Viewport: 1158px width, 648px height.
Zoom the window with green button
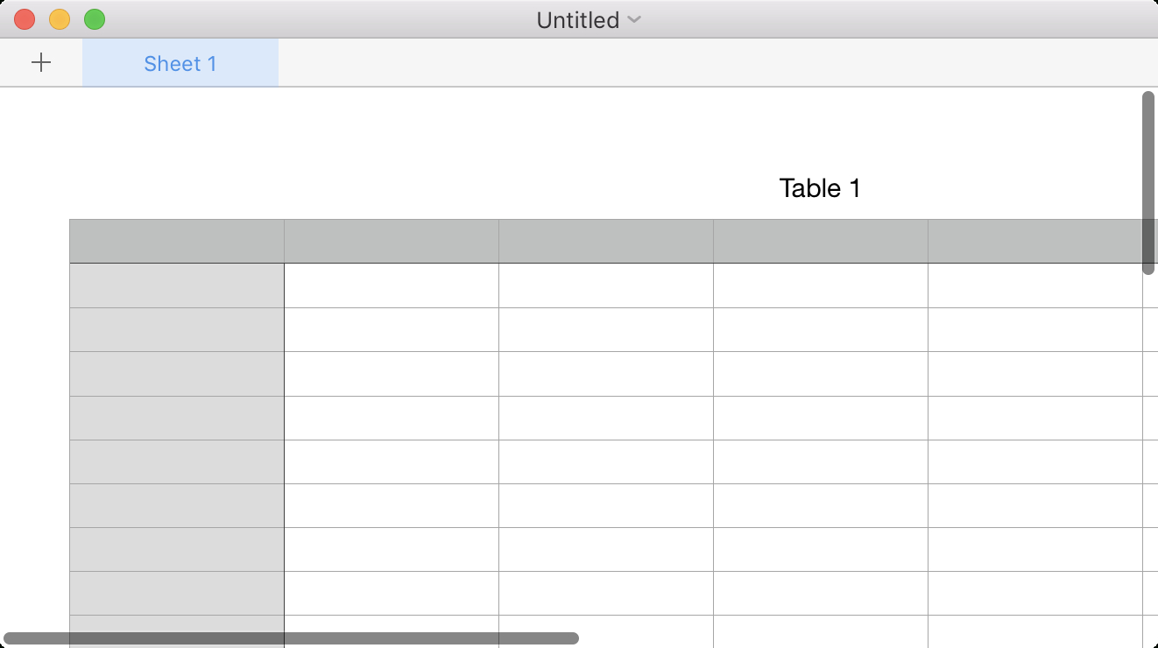click(95, 19)
